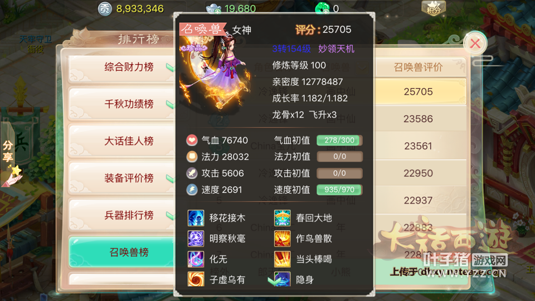Expand the 装备评价榜 category arrow
Screen dimensions: 535x301
point(170,178)
